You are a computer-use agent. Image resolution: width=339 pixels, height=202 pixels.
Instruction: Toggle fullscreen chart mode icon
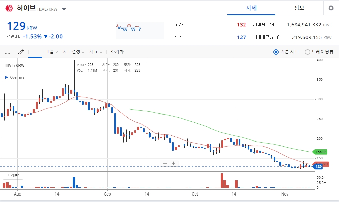pos(8,52)
